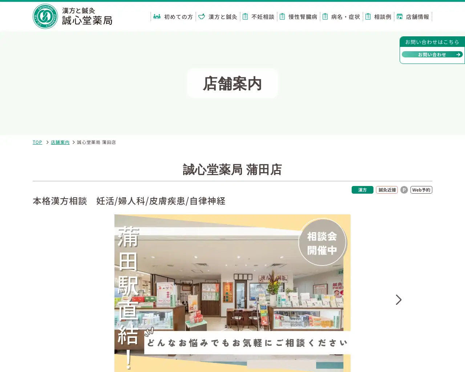Click the 鍼灸近接 outlined tag

[387, 190]
